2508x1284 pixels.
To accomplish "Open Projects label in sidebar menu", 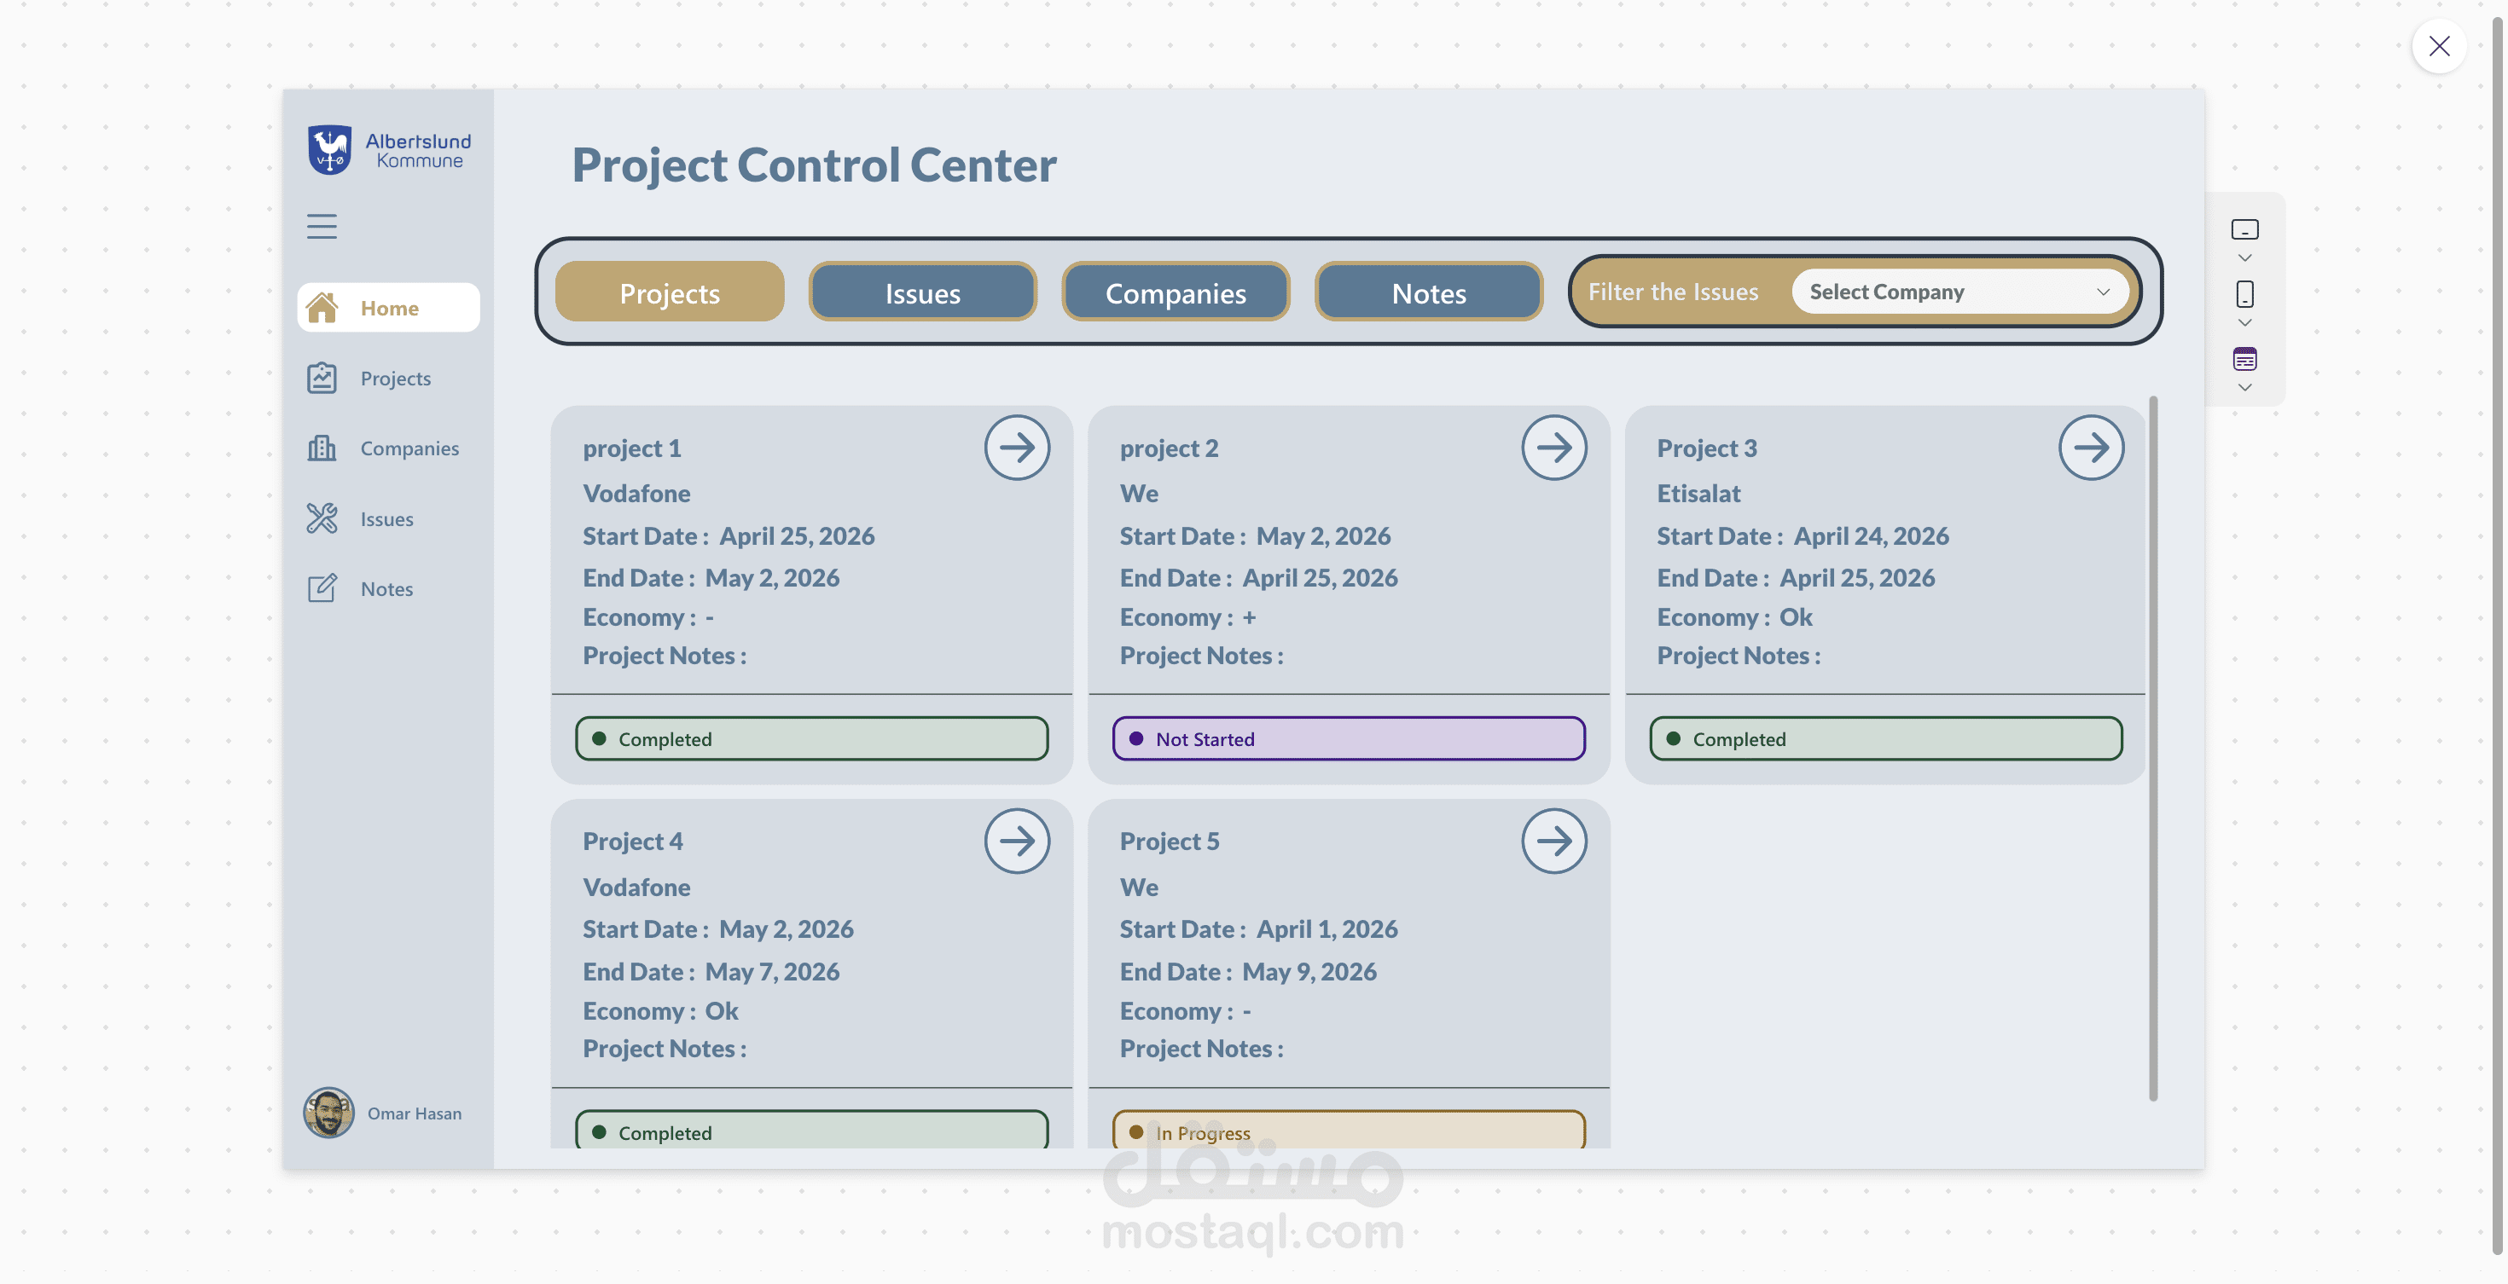I will pos(395,379).
